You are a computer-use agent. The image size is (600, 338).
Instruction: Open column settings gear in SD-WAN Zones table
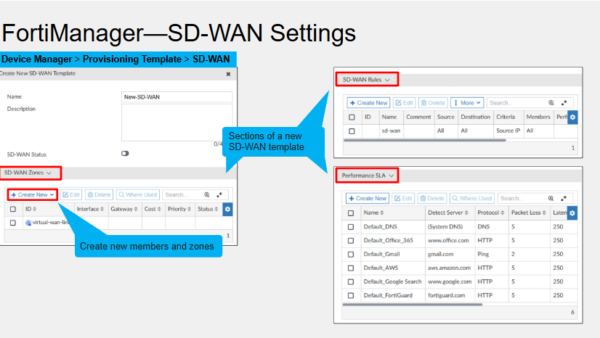tap(227, 210)
